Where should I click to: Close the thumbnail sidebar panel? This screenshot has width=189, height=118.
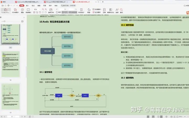(24, 18)
